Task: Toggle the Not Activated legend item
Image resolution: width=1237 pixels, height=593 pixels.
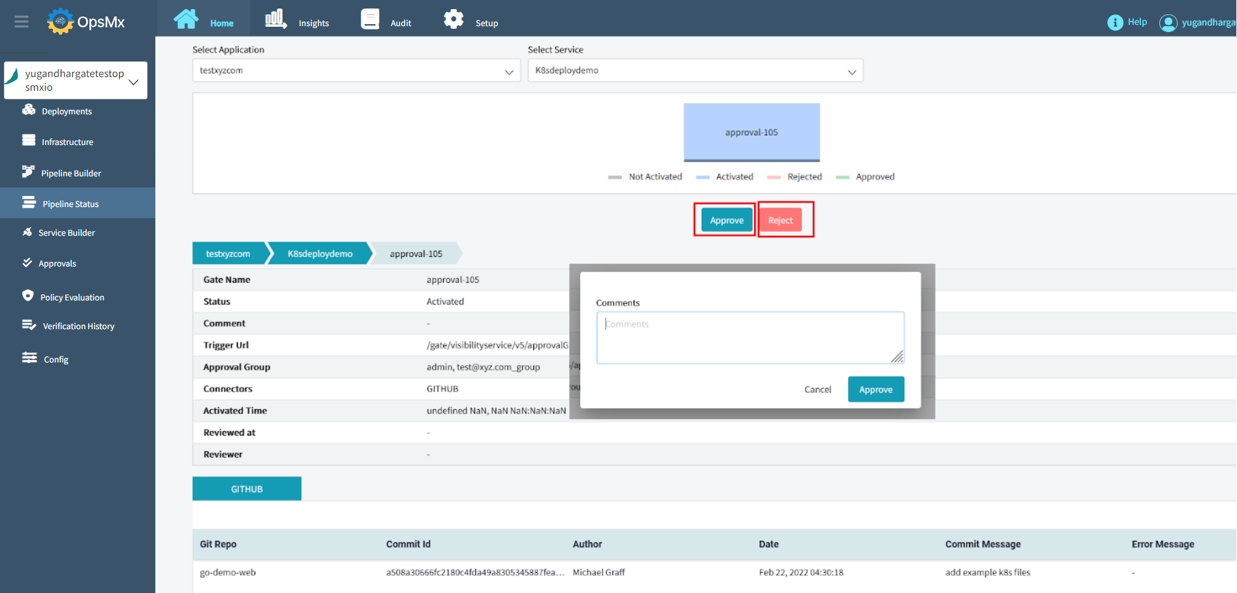Action: click(x=655, y=177)
